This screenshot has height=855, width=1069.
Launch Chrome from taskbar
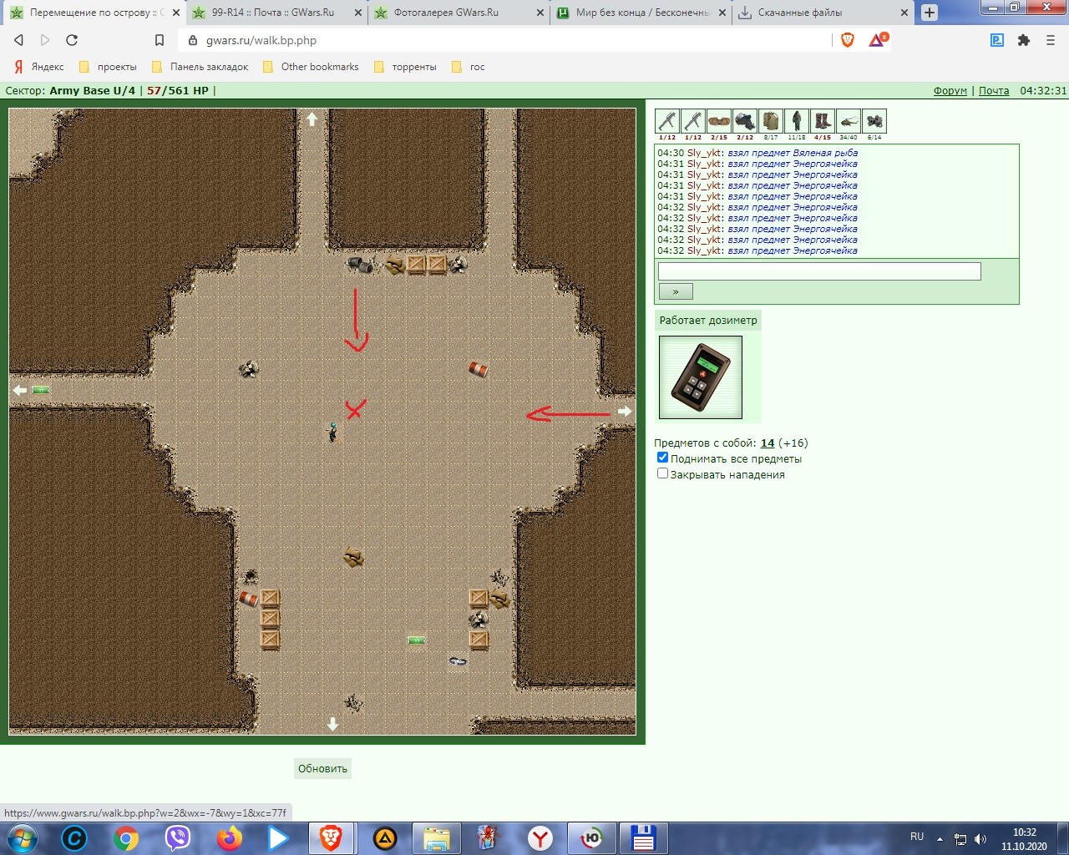click(x=126, y=838)
